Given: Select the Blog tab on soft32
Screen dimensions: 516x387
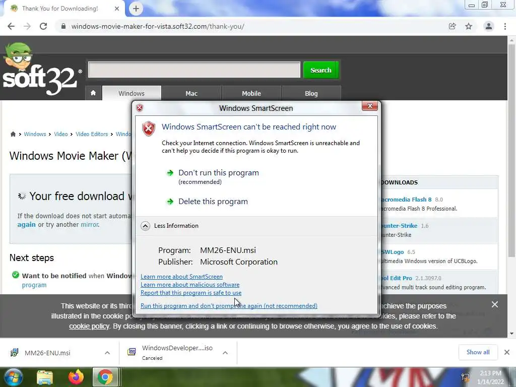Looking at the screenshot, I should coord(311,93).
